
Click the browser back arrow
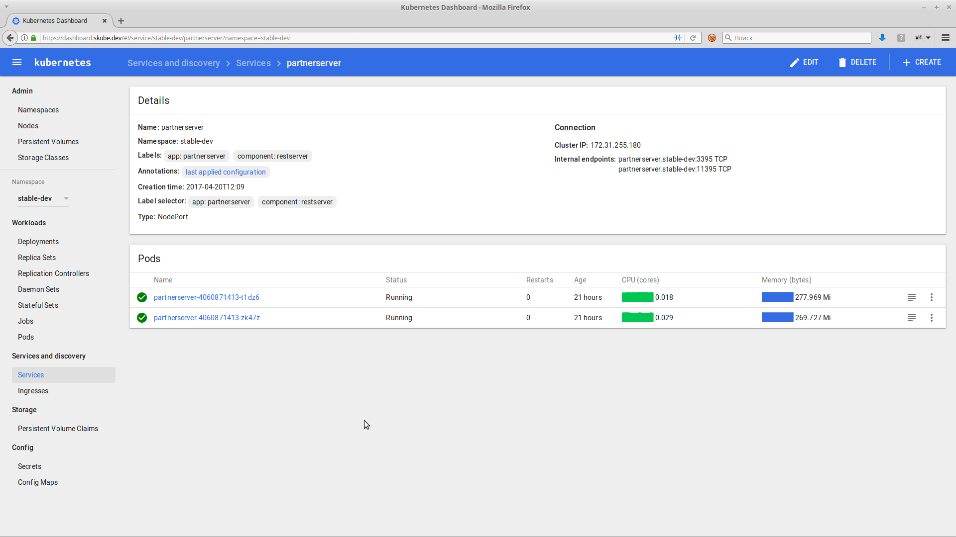[10, 38]
